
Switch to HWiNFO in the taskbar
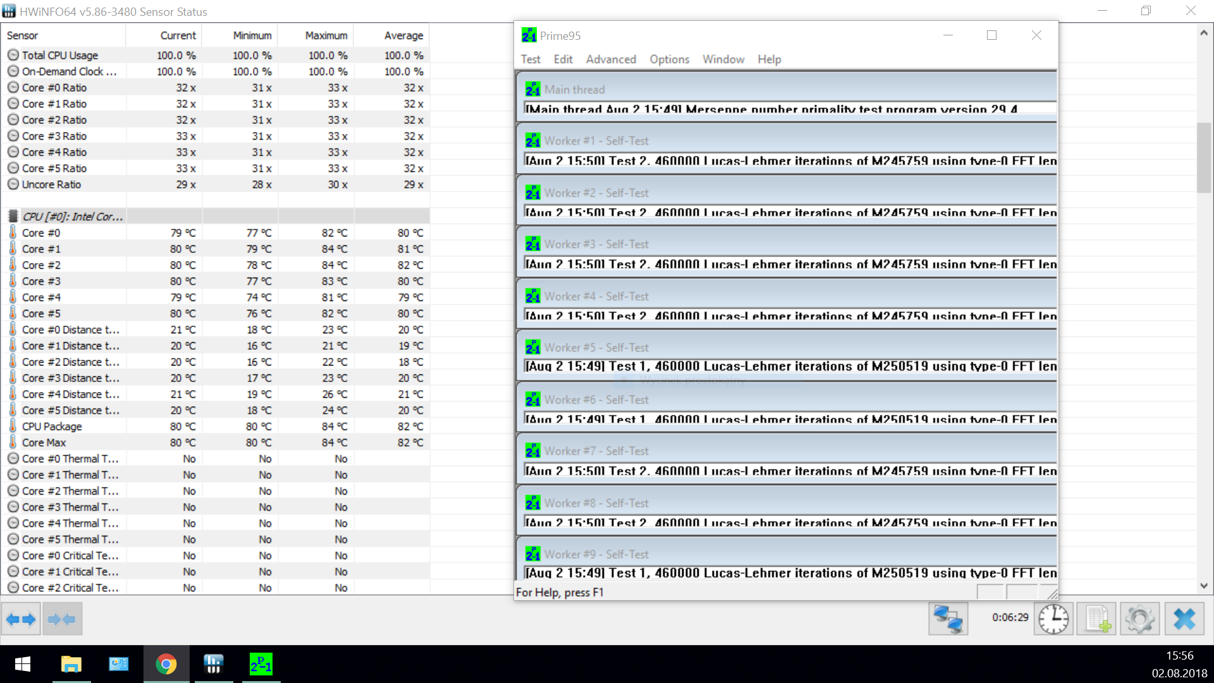213,664
